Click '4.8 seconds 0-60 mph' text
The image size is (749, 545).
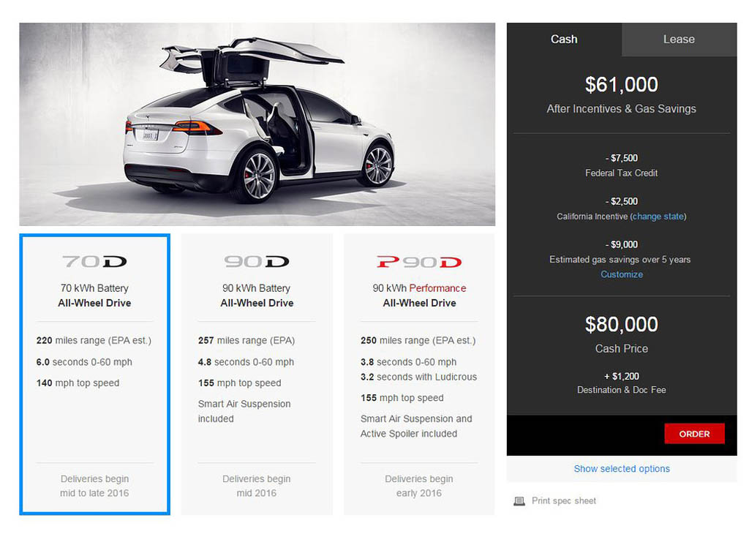pos(246,362)
